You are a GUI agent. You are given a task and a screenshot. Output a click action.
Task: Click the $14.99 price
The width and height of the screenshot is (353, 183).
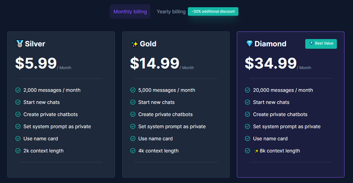coord(155,63)
